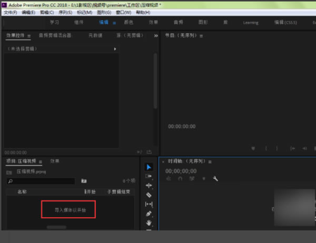
Task: Select the Razor tool
Action: pyautogui.click(x=149, y=195)
